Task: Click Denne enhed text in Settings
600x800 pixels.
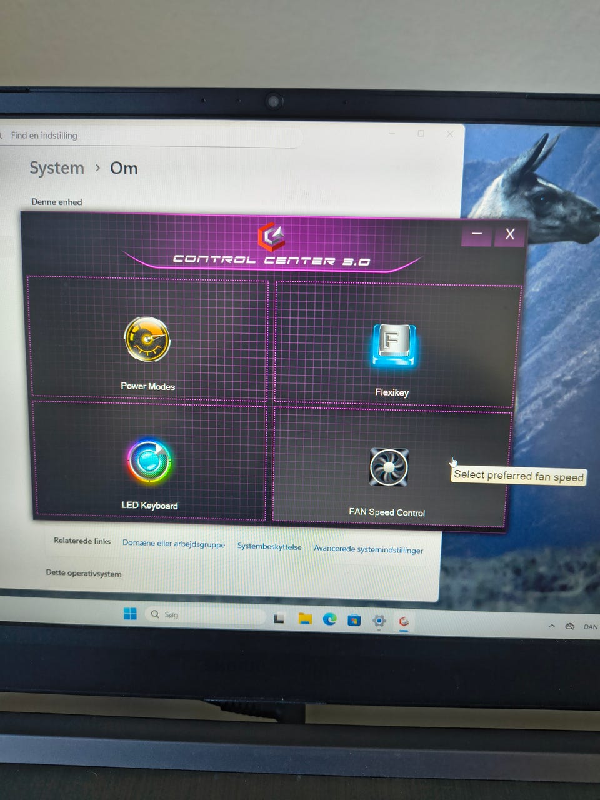Action: tap(57, 202)
